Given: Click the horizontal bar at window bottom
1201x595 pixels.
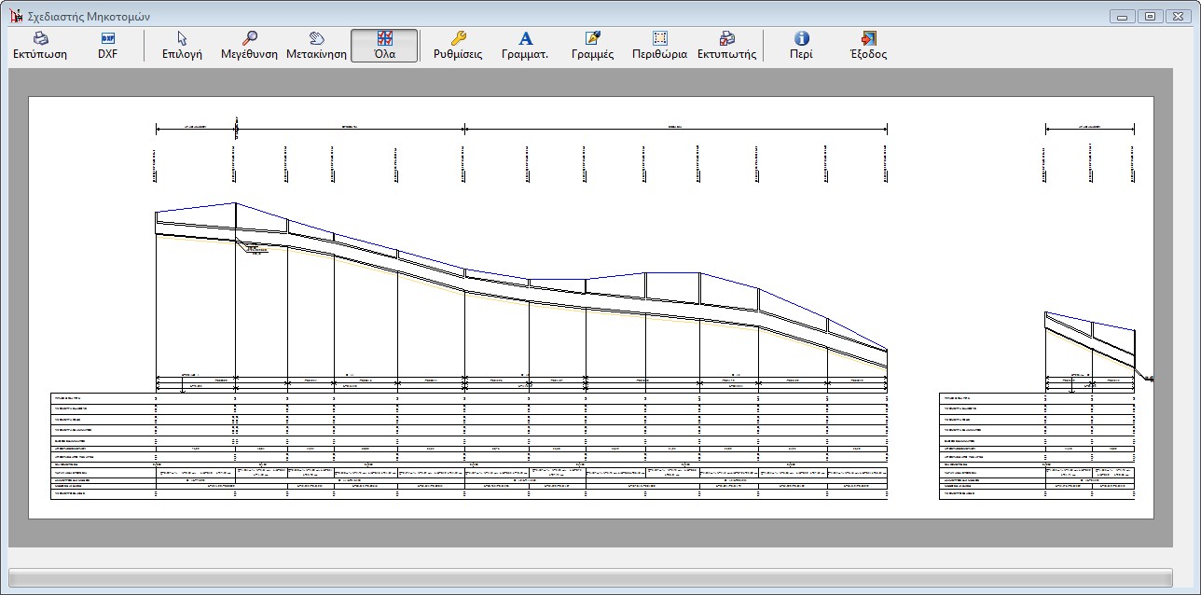Looking at the screenshot, I should coord(589,577).
